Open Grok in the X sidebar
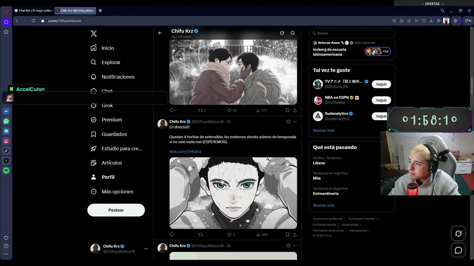Screen dimensions: 474x266 click(102, 105)
